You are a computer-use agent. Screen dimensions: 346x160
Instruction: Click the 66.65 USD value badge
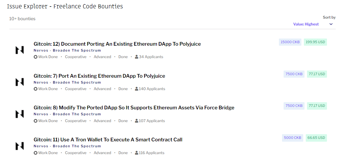pyautogui.click(x=316, y=138)
